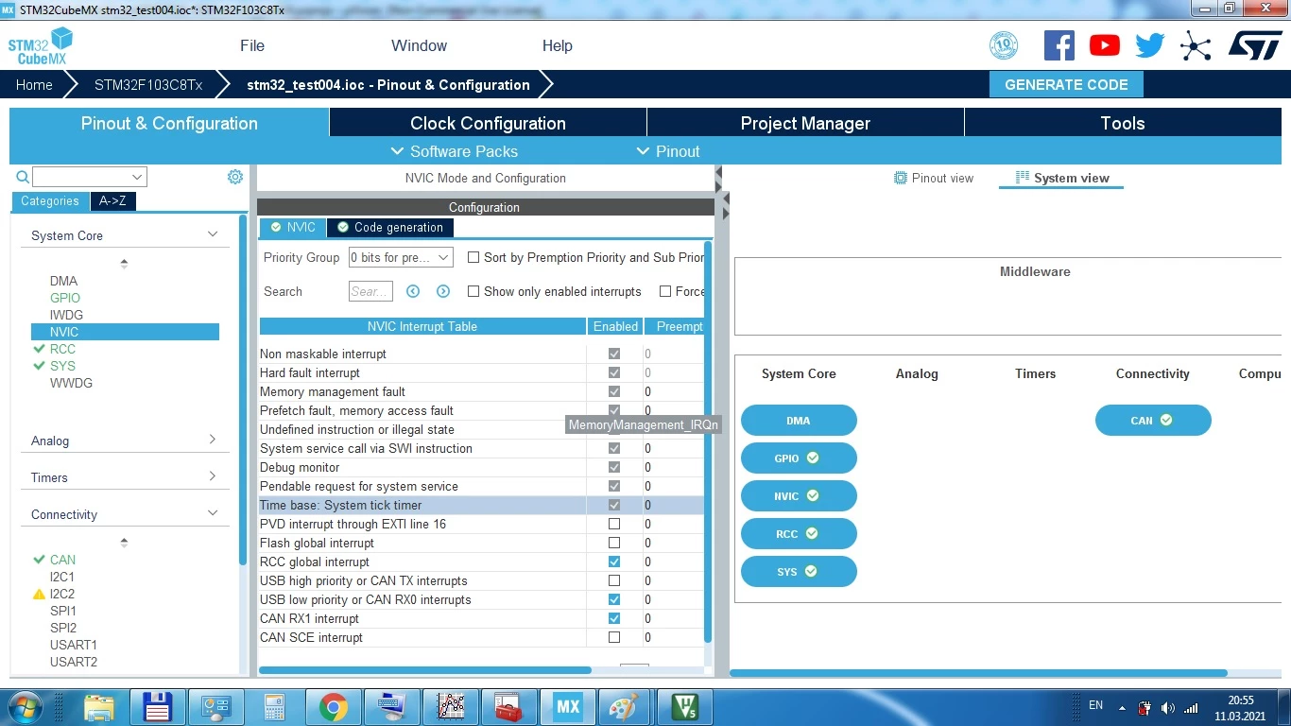Click the NVIC table search field

[370, 291]
